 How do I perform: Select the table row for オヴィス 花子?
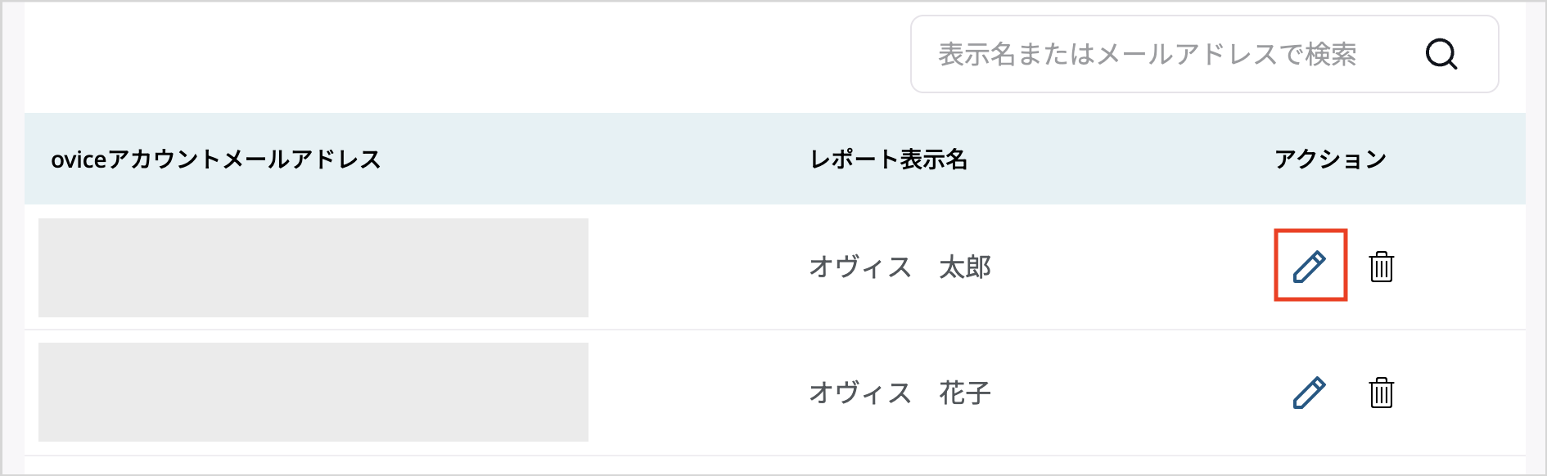[x=737, y=392]
